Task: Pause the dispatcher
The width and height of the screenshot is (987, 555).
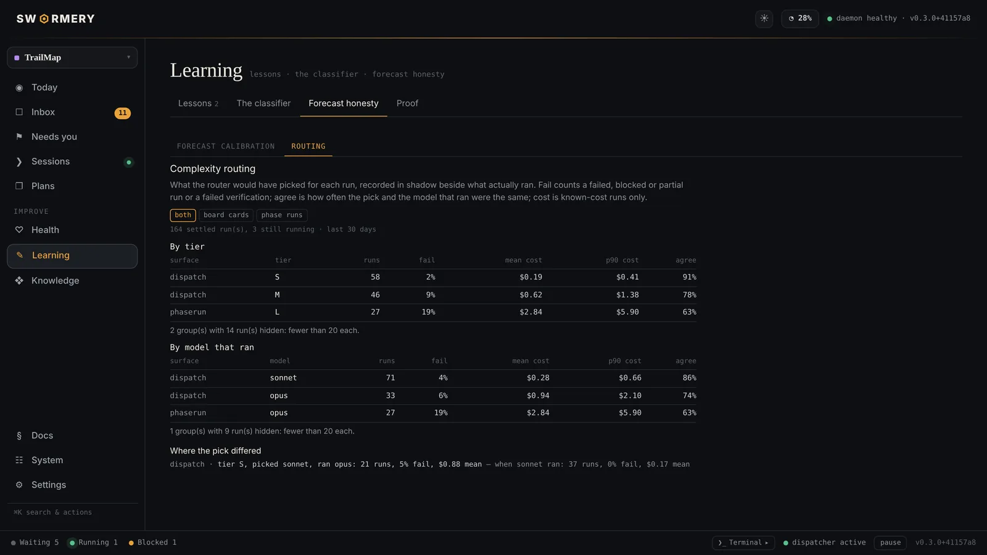Action: (890, 543)
